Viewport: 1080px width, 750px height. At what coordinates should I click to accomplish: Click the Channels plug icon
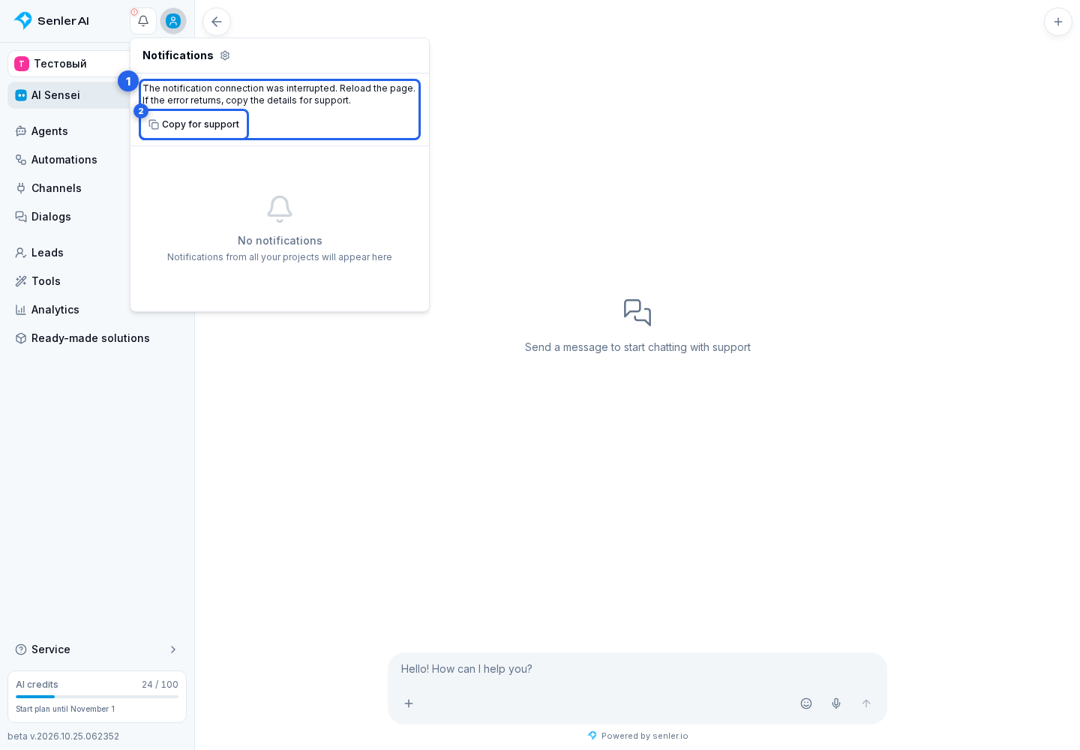point(21,188)
